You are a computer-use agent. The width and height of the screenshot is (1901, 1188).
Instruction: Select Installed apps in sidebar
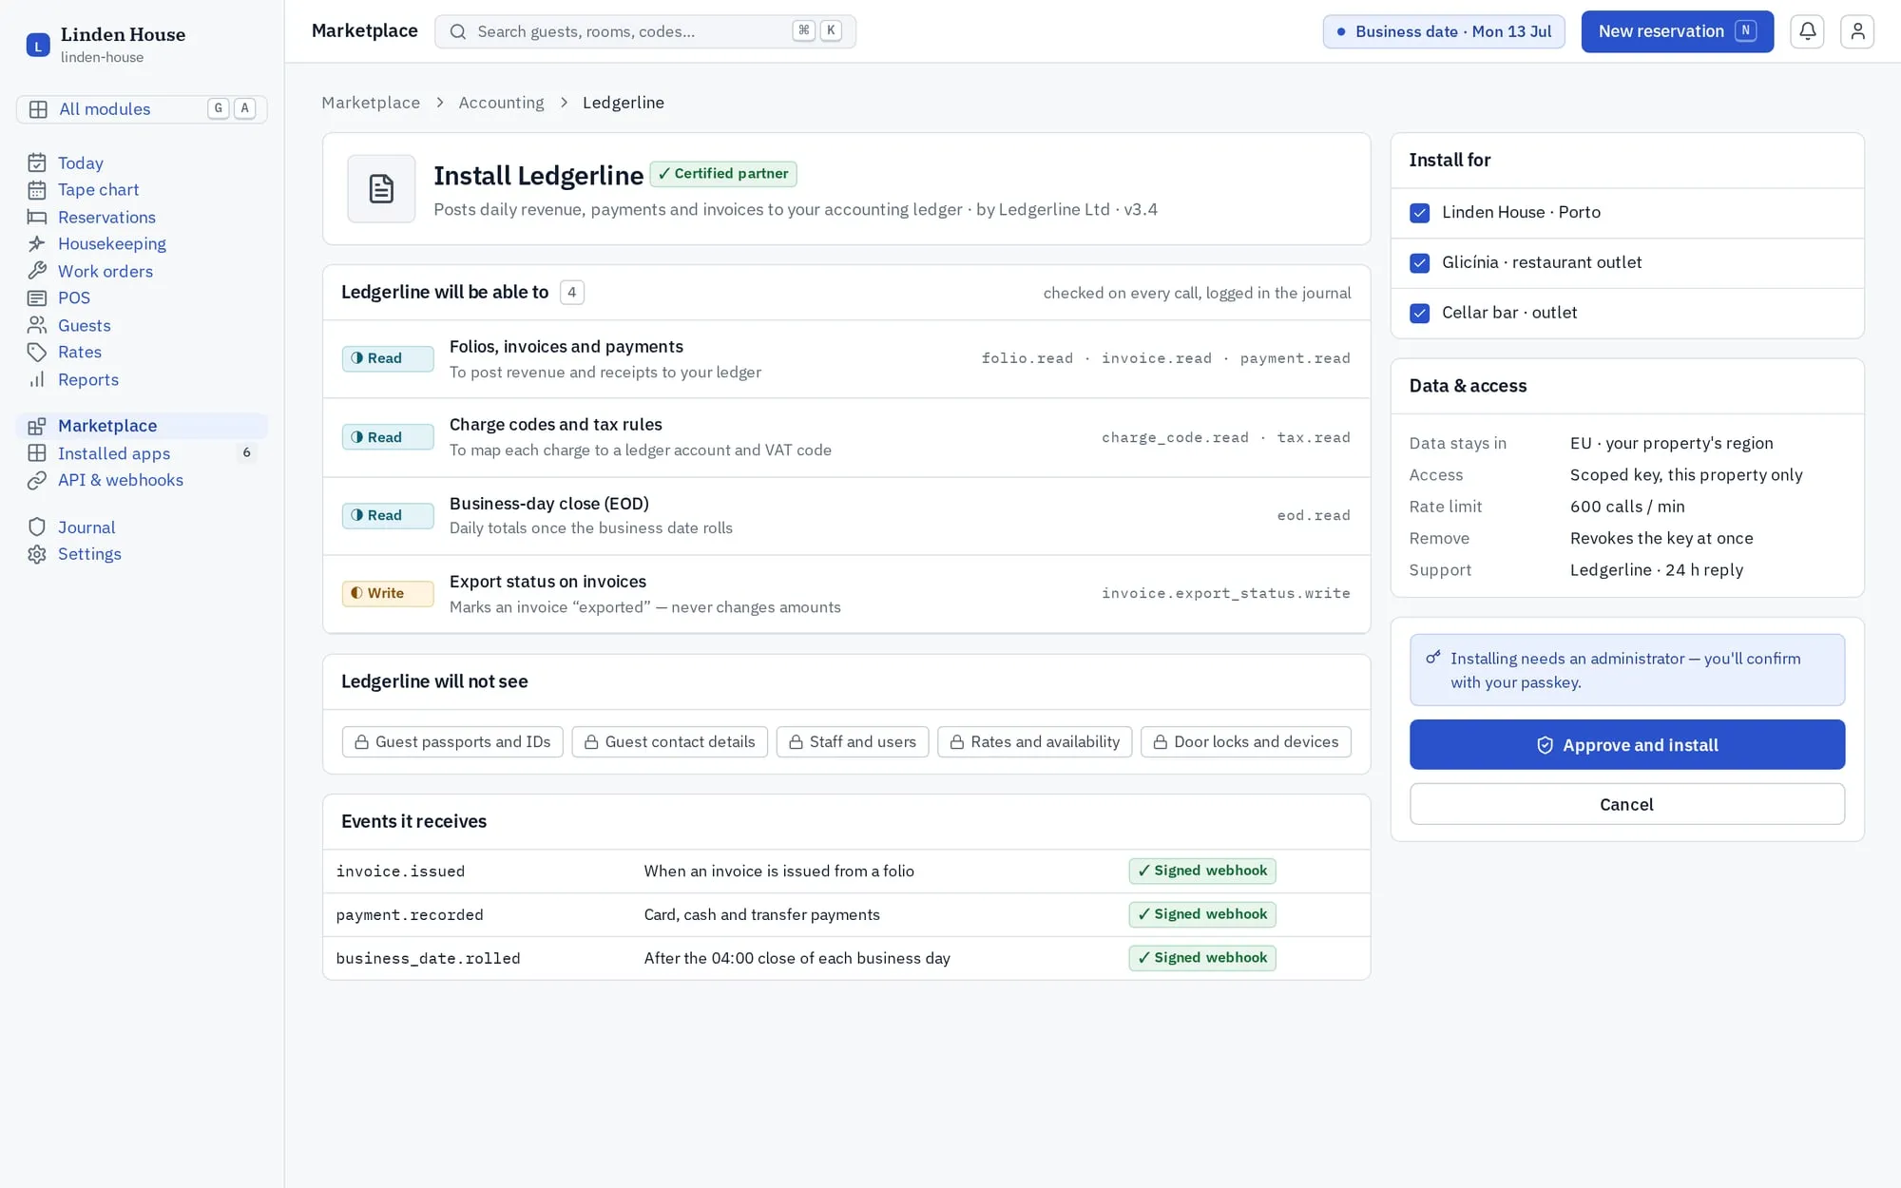coord(142,453)
